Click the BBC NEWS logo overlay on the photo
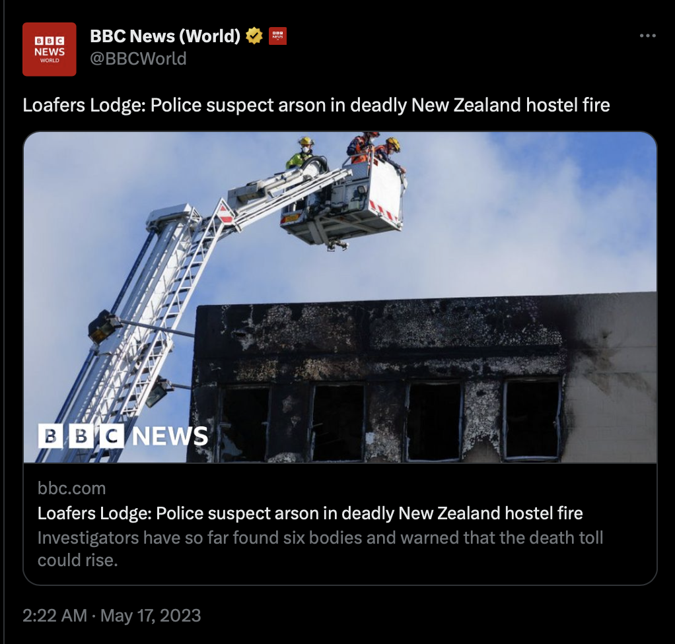 click(x=123, y=435)
